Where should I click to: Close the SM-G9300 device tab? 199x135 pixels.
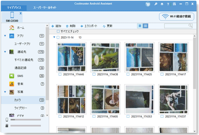[x=21, y=13]
